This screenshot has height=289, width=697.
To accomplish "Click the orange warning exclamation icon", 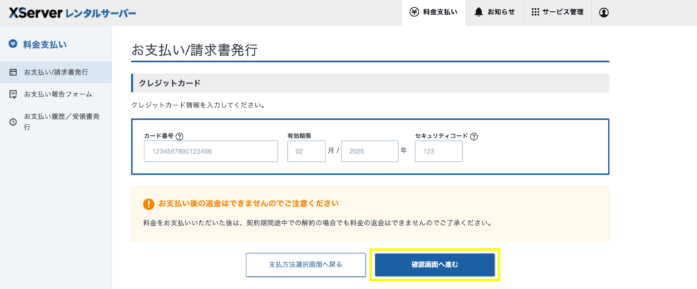I will tap(148, 204).
